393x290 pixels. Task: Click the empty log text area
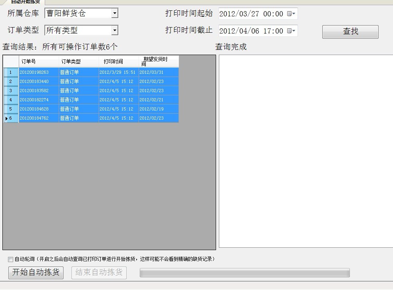306,151
